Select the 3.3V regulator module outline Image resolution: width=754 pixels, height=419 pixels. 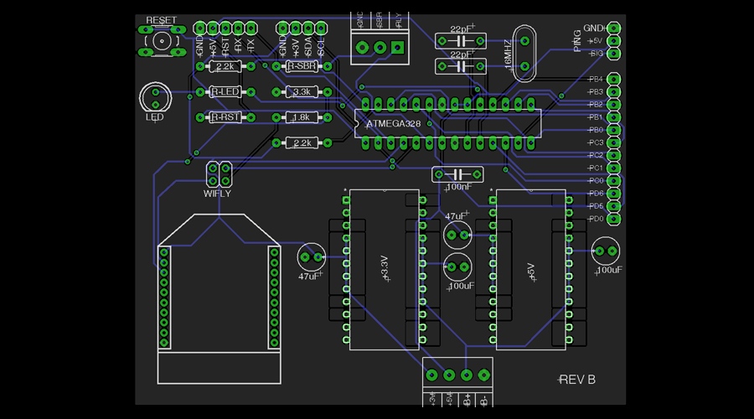384,269
